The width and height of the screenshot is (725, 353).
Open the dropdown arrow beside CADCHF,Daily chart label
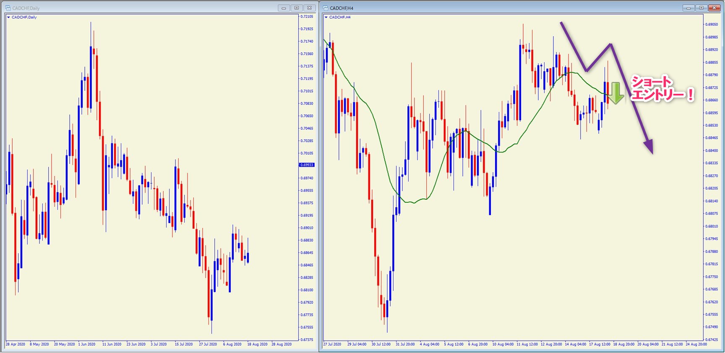click(x=8, y=18)
